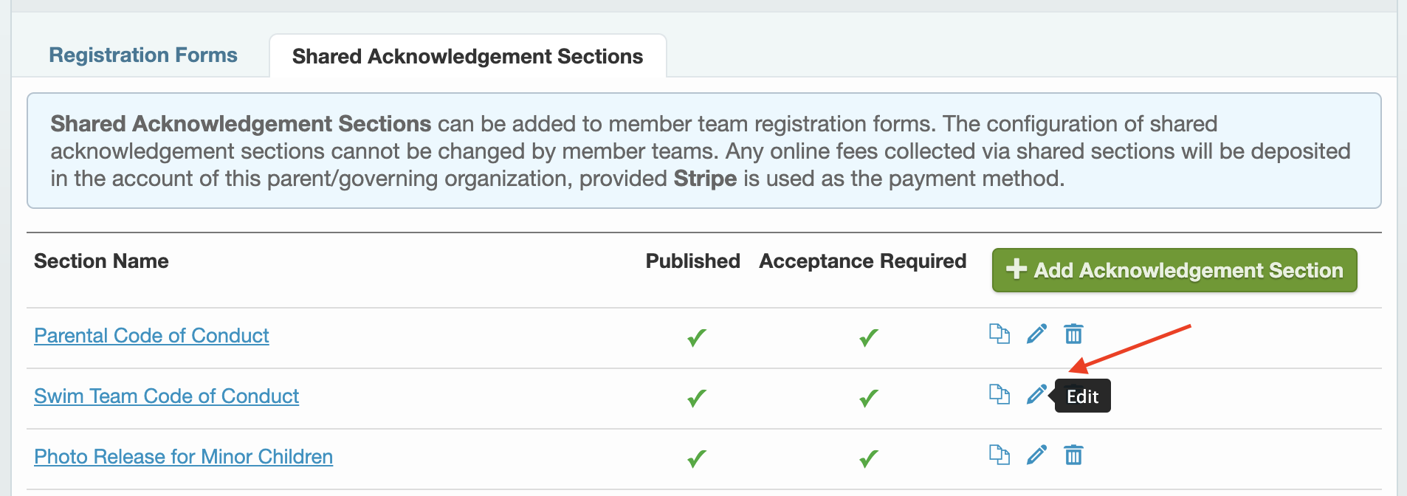1407x496 pixels.
Task: Click the Section Name column header
Action: [x=101, y=261]
